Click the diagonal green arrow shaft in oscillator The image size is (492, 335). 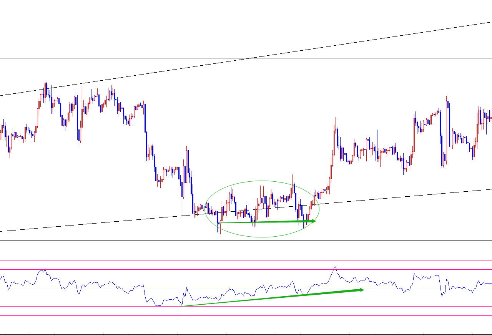point(269,298)
